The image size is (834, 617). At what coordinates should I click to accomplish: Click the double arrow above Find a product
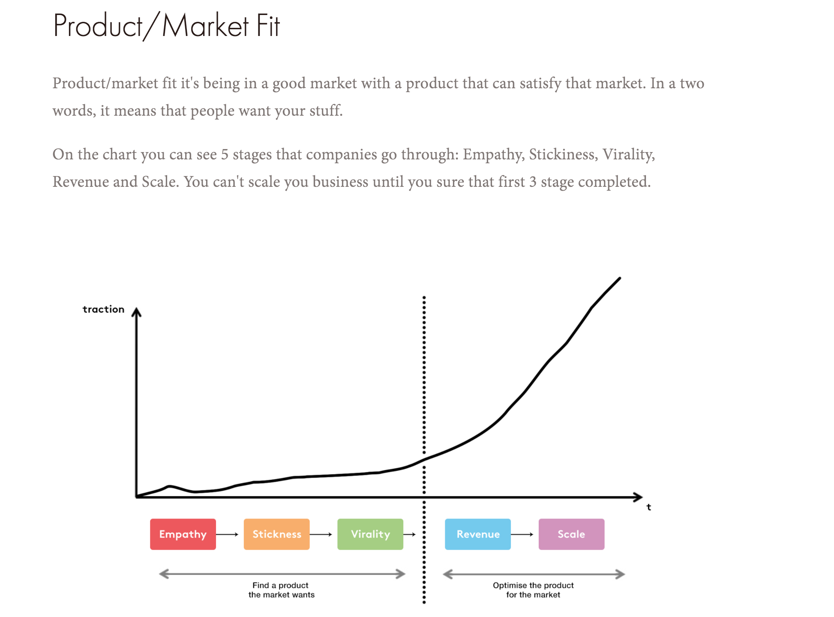(282, 574)
